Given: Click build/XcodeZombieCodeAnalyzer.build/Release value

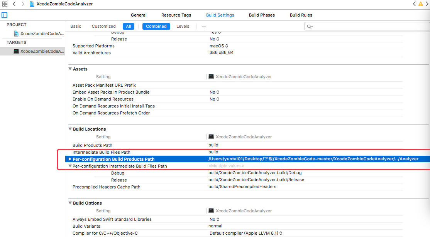Looking at the screenshot, I should (256, 180).
